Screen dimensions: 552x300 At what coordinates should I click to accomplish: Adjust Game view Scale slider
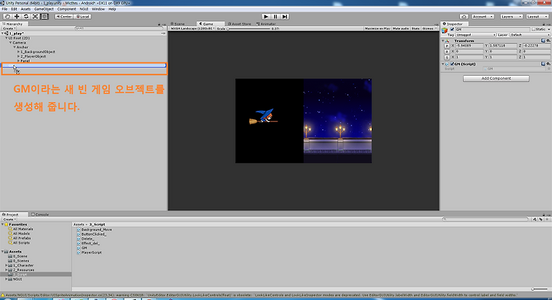[x=248, y=28]
